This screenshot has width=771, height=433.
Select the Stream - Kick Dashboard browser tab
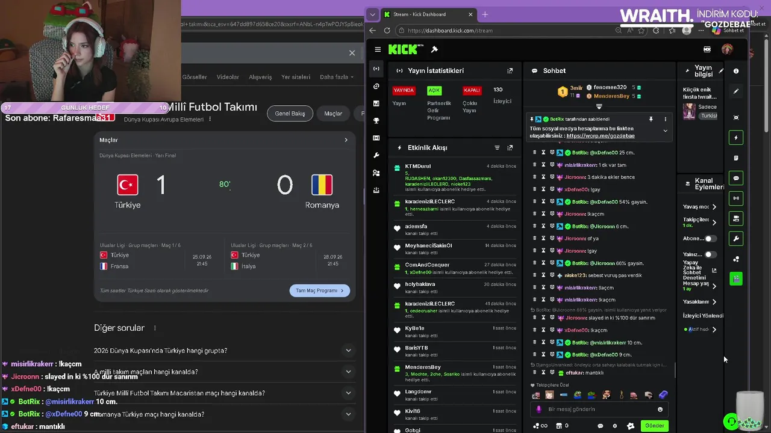tap(428, 14)
